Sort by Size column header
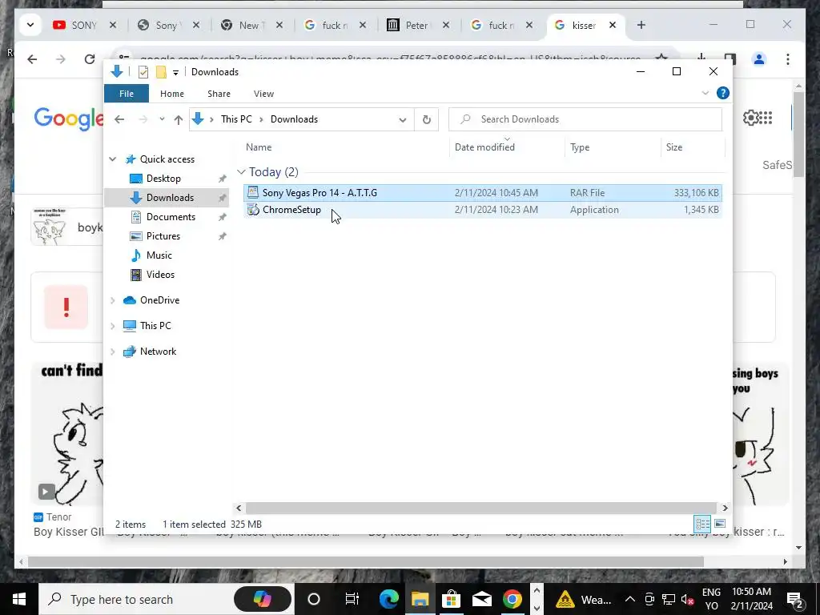820x615 pixels. 674,147
